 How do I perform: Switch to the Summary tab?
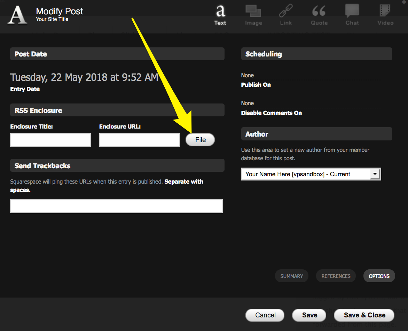pyautogui.click(x=292, y=276)
